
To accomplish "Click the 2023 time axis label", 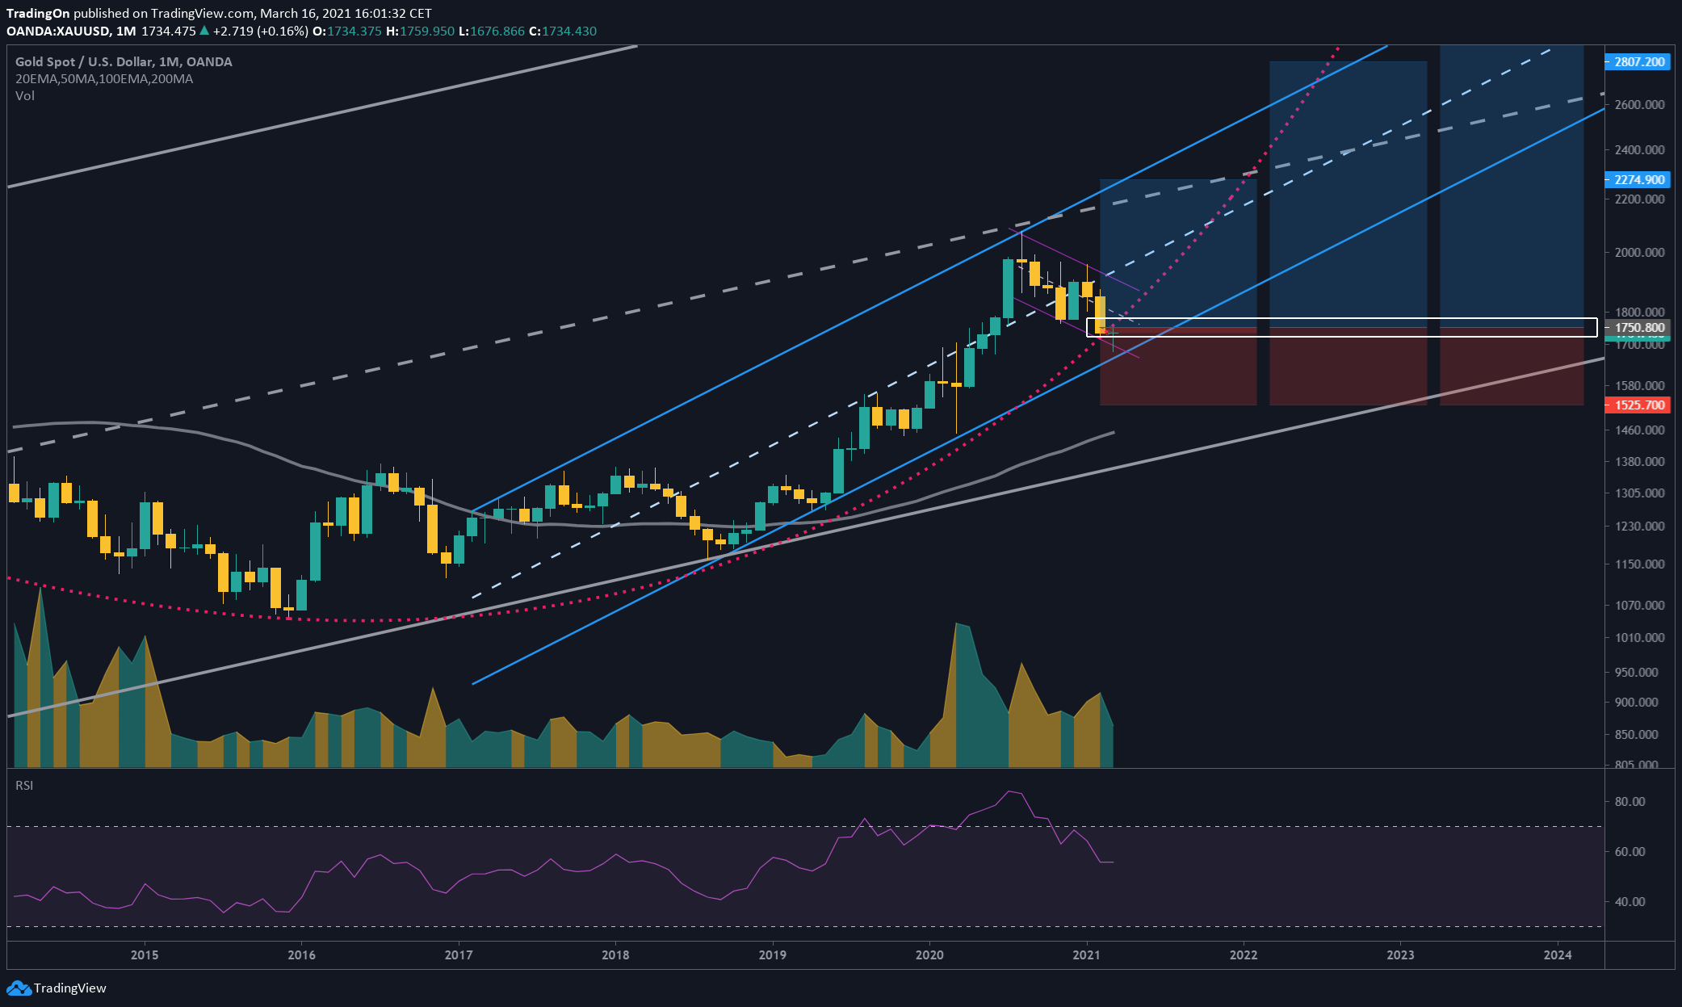I will click(x=1400, y=955).
